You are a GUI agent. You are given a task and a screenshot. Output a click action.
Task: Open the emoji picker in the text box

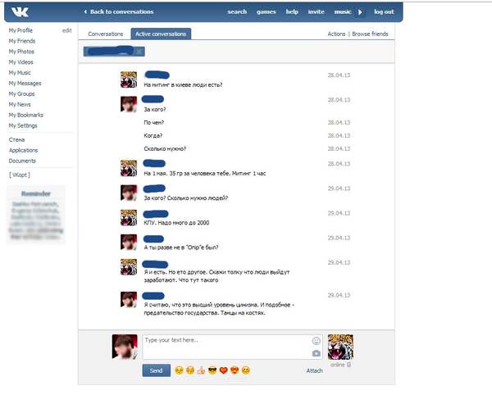[316, 340]
